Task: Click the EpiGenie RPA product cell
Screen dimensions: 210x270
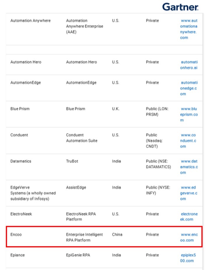Action: point(78,255)
